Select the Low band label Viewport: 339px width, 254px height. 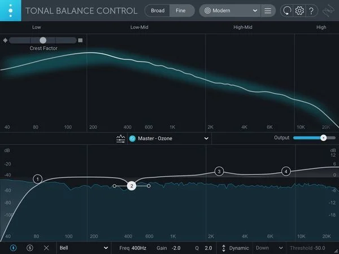click(x=37, y=27)
